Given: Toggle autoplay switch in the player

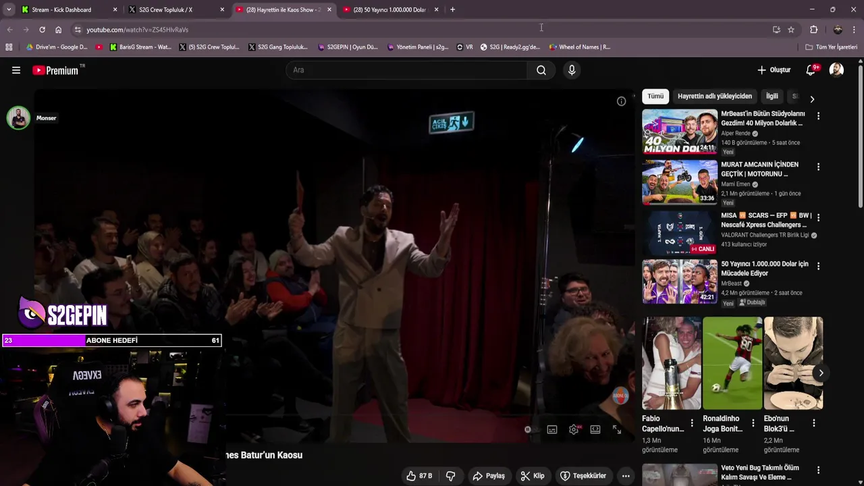Looking at the screenshot, I should (531, 429).
